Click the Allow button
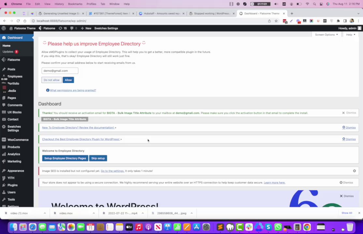 (68, 80)
